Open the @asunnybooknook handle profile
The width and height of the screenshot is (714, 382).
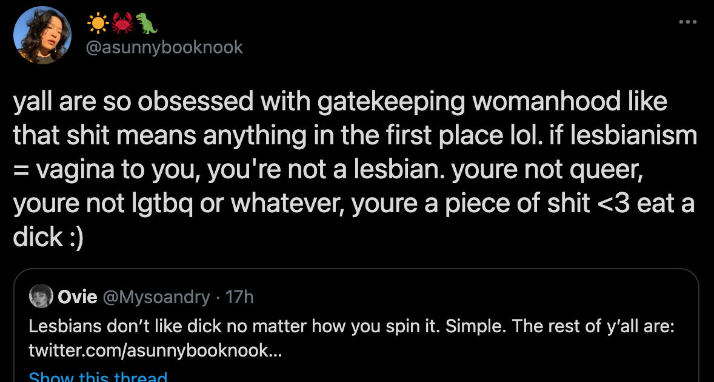pyautogui.click(x=165, y=47)
